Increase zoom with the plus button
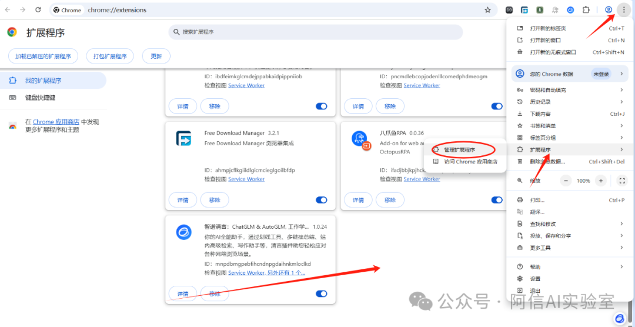 click(601, 181)
